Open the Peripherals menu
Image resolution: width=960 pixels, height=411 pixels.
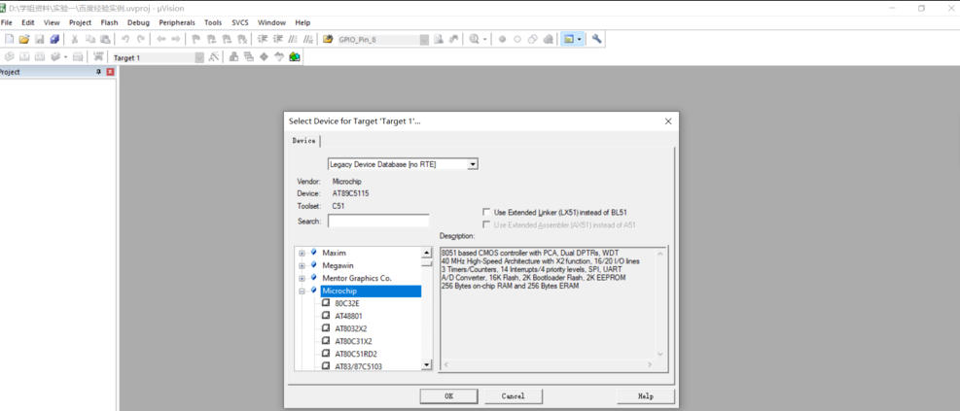click(x=177, y=22)
